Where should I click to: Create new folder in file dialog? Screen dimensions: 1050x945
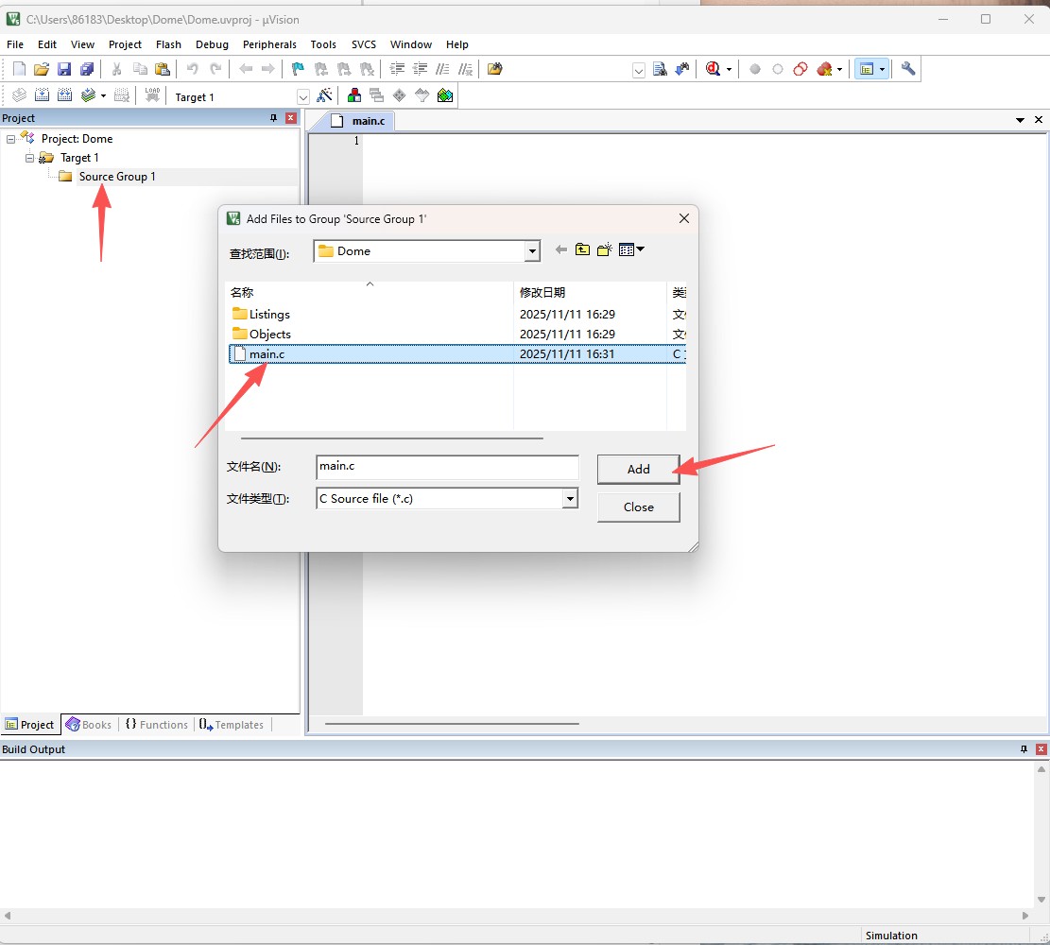(605, 250)
